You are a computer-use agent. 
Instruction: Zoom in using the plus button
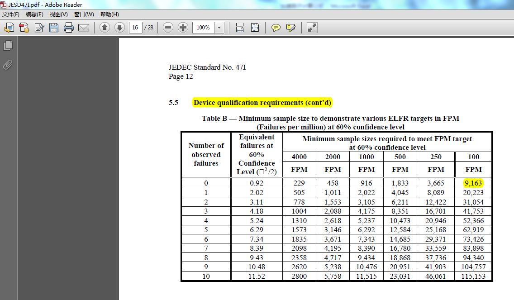click(183, 28)
